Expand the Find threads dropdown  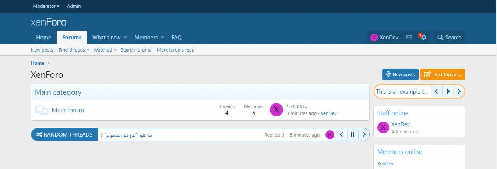point(88,50)
